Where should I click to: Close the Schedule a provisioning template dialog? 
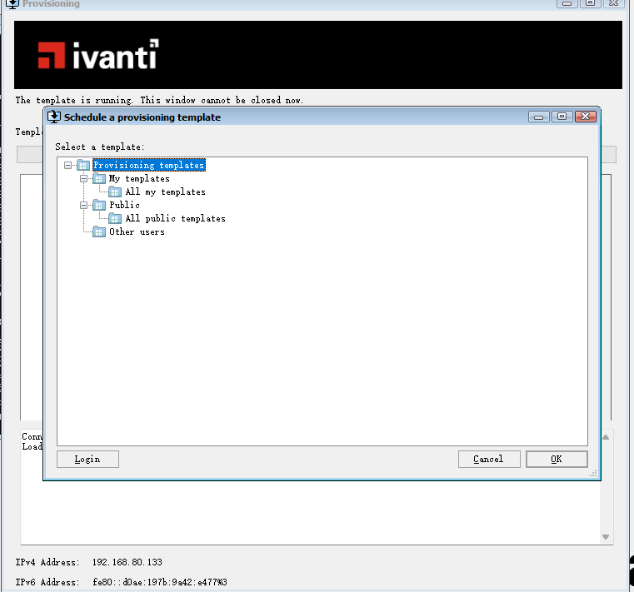point(586,117)
